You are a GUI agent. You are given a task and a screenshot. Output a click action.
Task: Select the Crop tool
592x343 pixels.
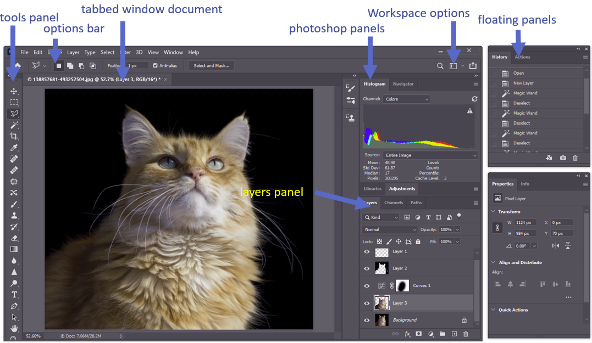point(14,135)
